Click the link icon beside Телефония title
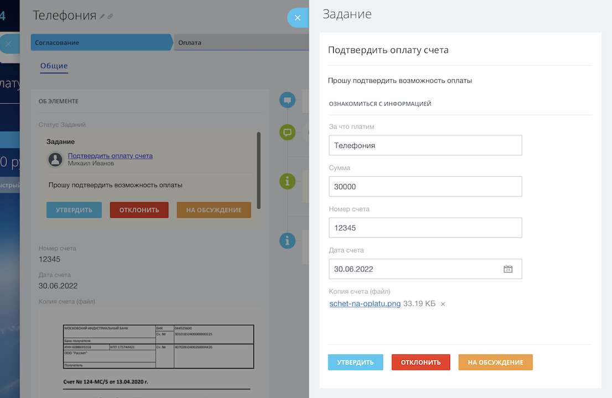Image resolution: width=612 pixels, height=398 pixels. tap(111, 17)
